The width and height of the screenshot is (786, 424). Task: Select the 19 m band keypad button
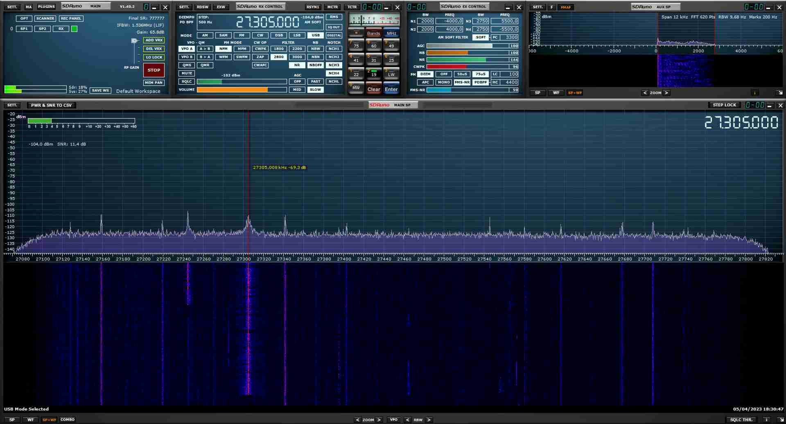click(x=373, y=73)
